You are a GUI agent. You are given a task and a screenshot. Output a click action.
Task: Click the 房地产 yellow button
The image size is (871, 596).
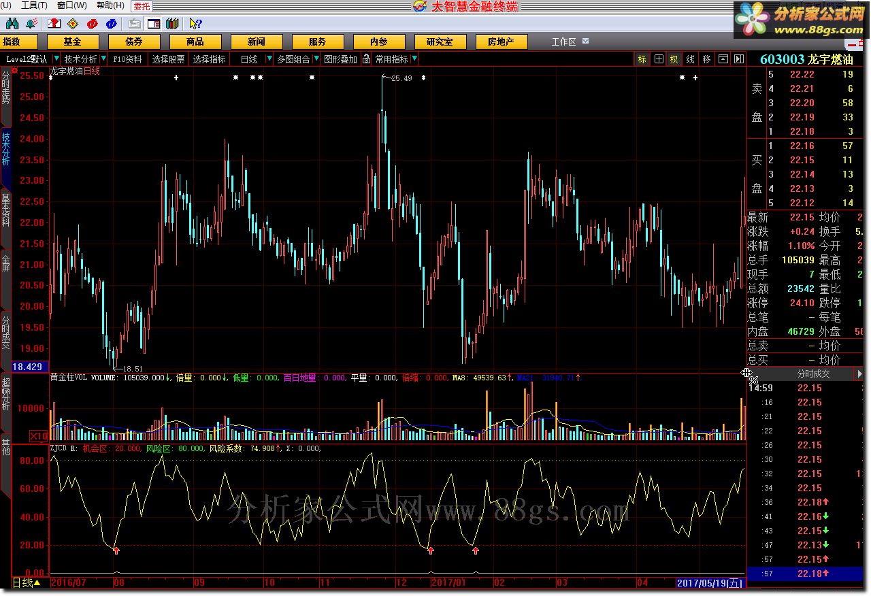pyautogui.click(x=501, y=42)
